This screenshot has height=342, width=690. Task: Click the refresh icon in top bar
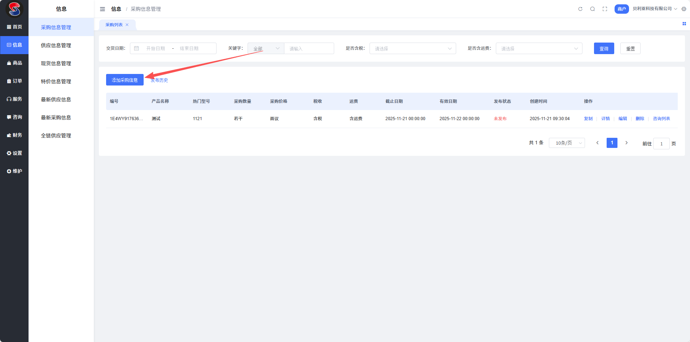(x=580, y=9)
